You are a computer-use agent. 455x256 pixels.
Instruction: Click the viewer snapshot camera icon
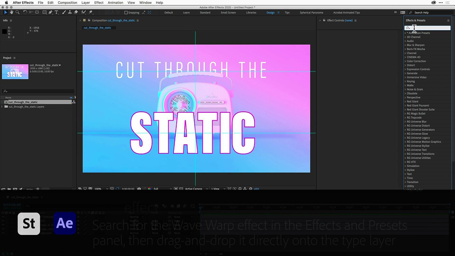139,189
